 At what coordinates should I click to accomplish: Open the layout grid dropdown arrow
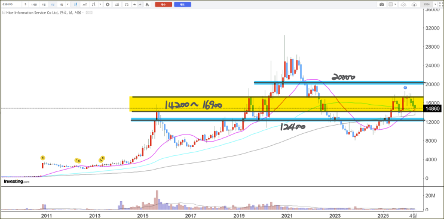pyautogui.click(x=395, y=5)
